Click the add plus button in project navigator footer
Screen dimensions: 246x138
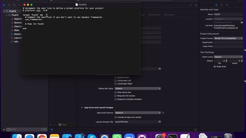point(4,130)
